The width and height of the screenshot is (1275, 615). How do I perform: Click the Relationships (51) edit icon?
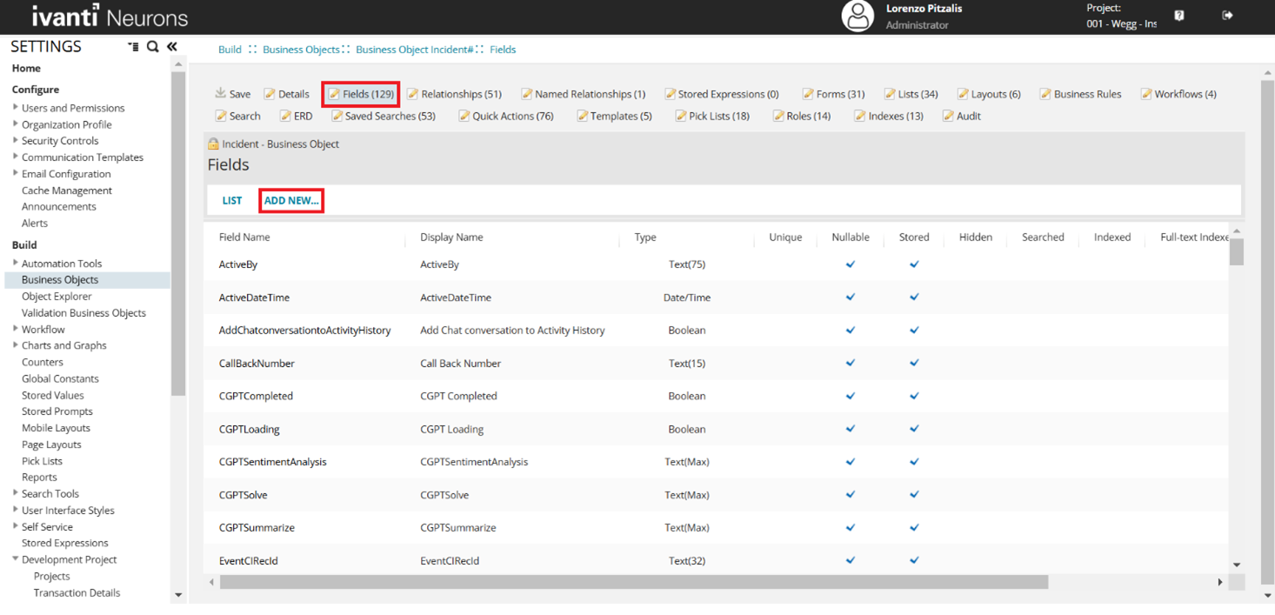pyautogui.click(x=412, y=94)
